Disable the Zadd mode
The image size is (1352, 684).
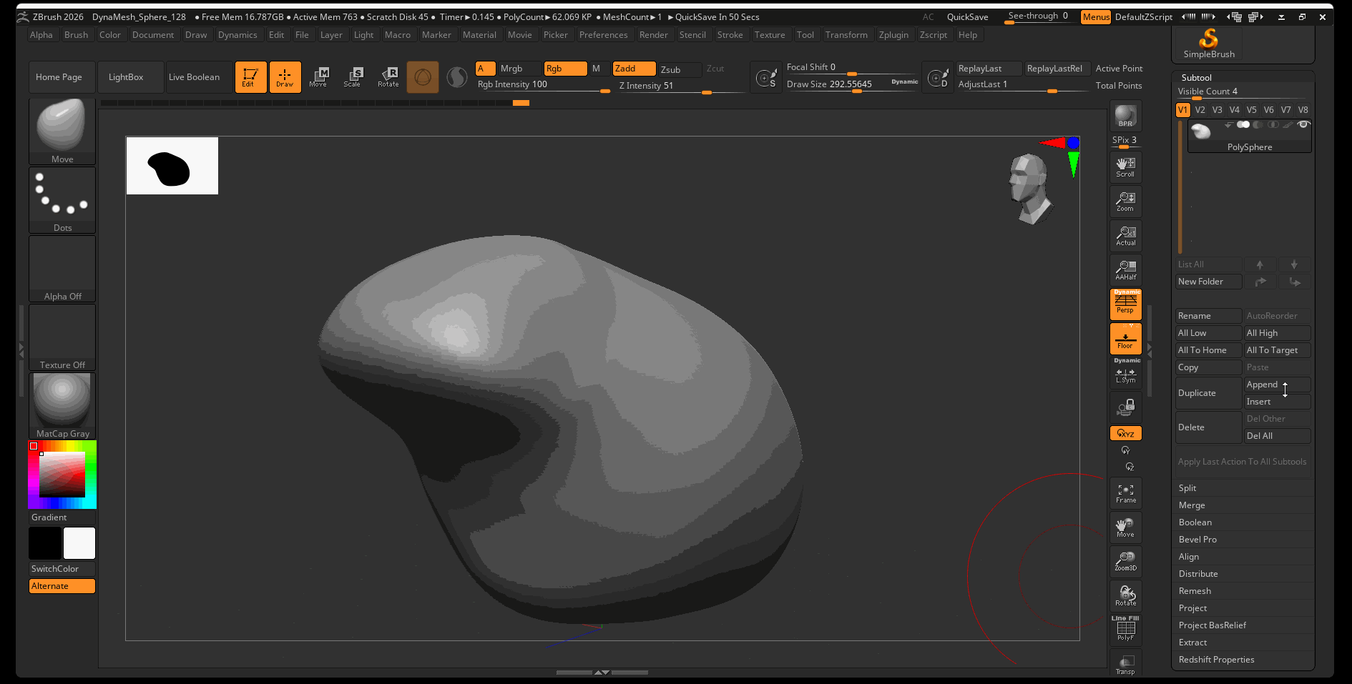click(634, 69)
